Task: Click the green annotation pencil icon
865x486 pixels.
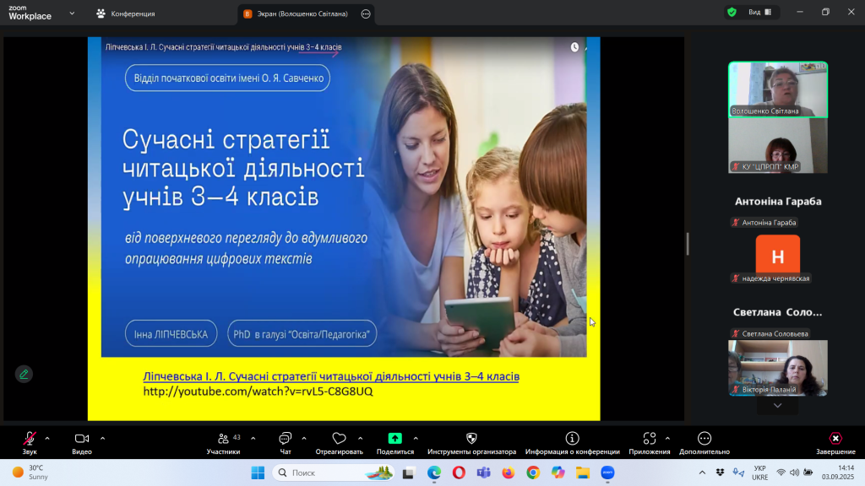Action: [24, 374]
